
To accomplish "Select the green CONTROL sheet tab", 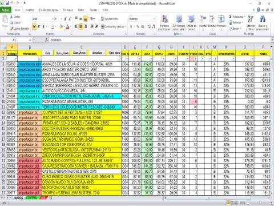I will (x=31, y=198).
